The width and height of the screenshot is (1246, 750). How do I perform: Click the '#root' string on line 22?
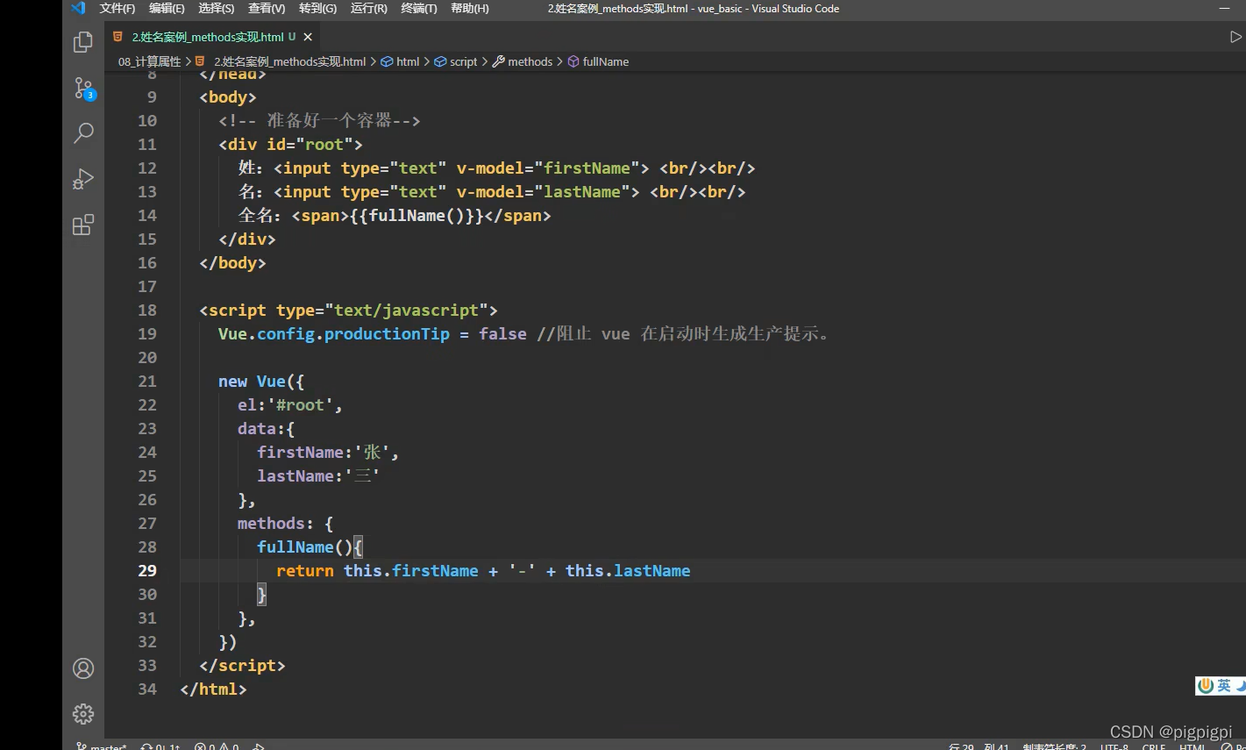pyautogui.click(x=300, y=404)
